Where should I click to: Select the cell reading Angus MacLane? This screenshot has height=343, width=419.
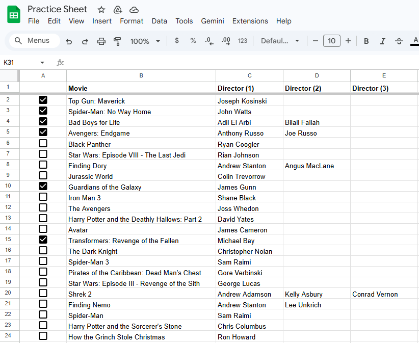tap(317, 166)
